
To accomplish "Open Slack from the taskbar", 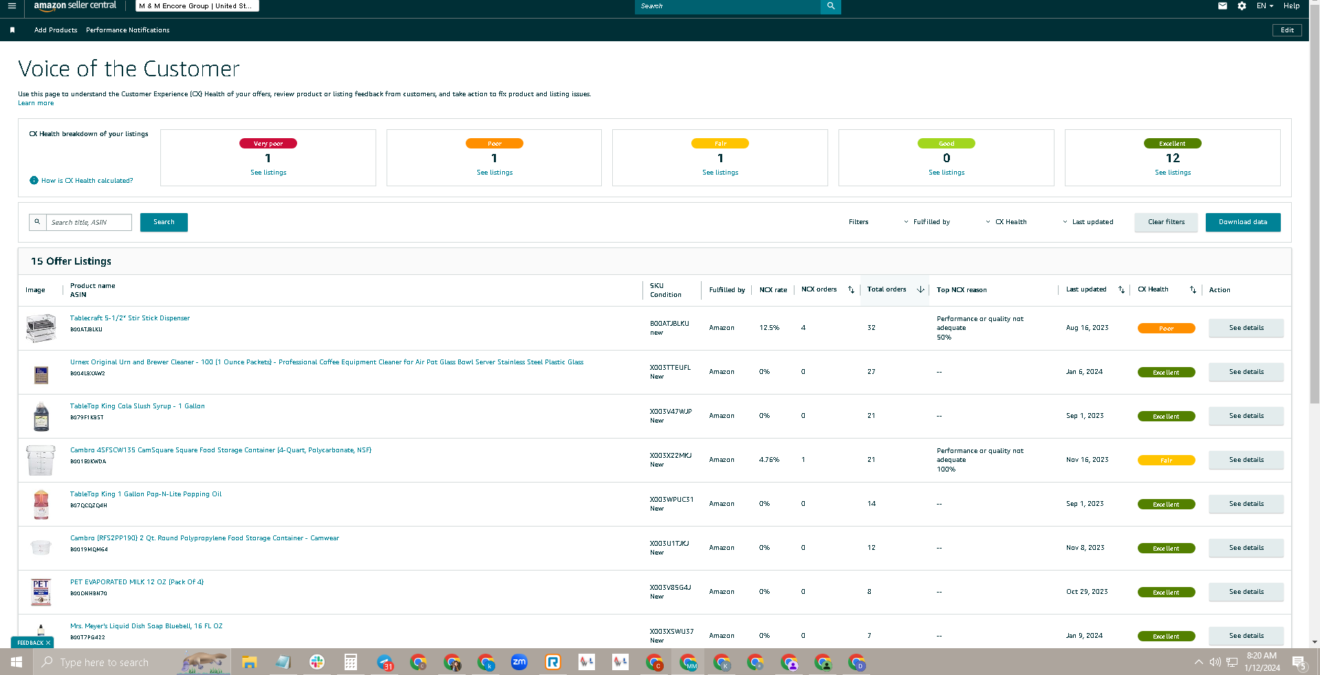I will 317,662.
